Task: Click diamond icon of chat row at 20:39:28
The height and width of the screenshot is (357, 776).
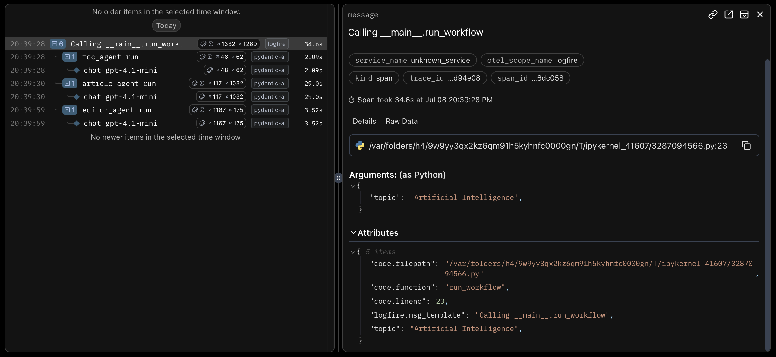Action: (x=77, y=70)
